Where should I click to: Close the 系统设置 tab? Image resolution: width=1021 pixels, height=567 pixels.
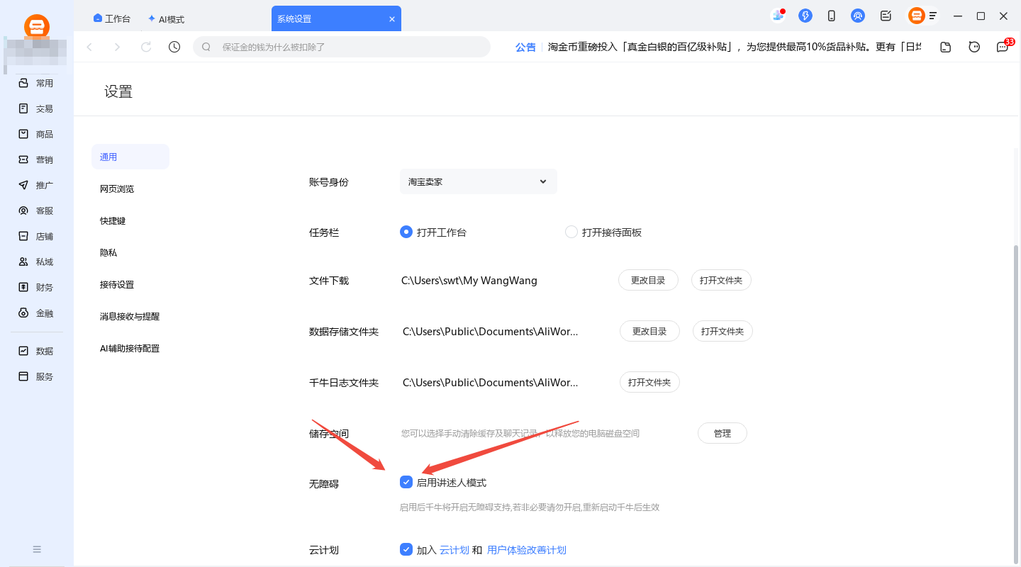coord(392,19)
